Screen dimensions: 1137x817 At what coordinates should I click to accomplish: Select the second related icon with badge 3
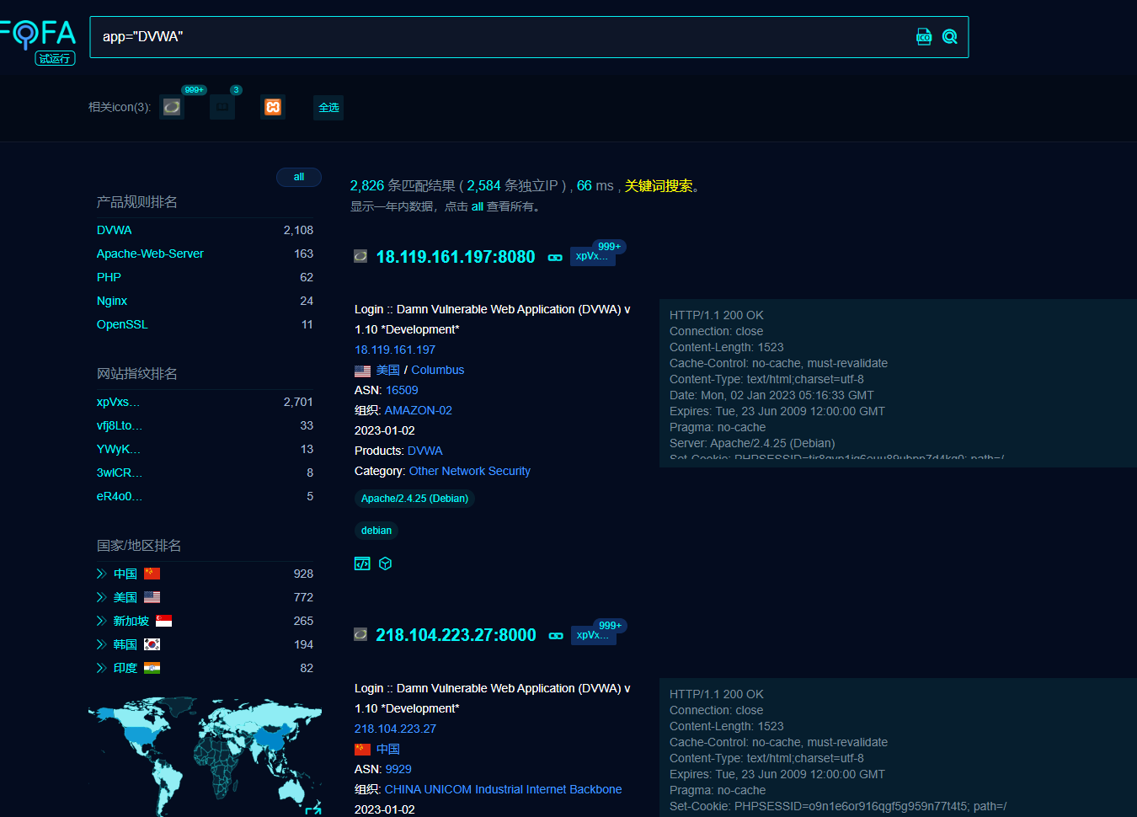point(222,107)
